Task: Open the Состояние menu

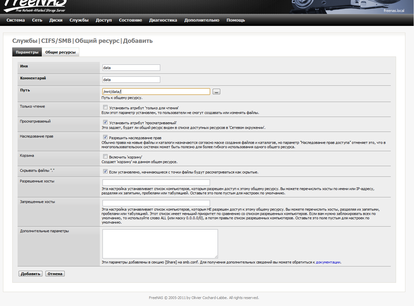Action: tap(130, 20)
